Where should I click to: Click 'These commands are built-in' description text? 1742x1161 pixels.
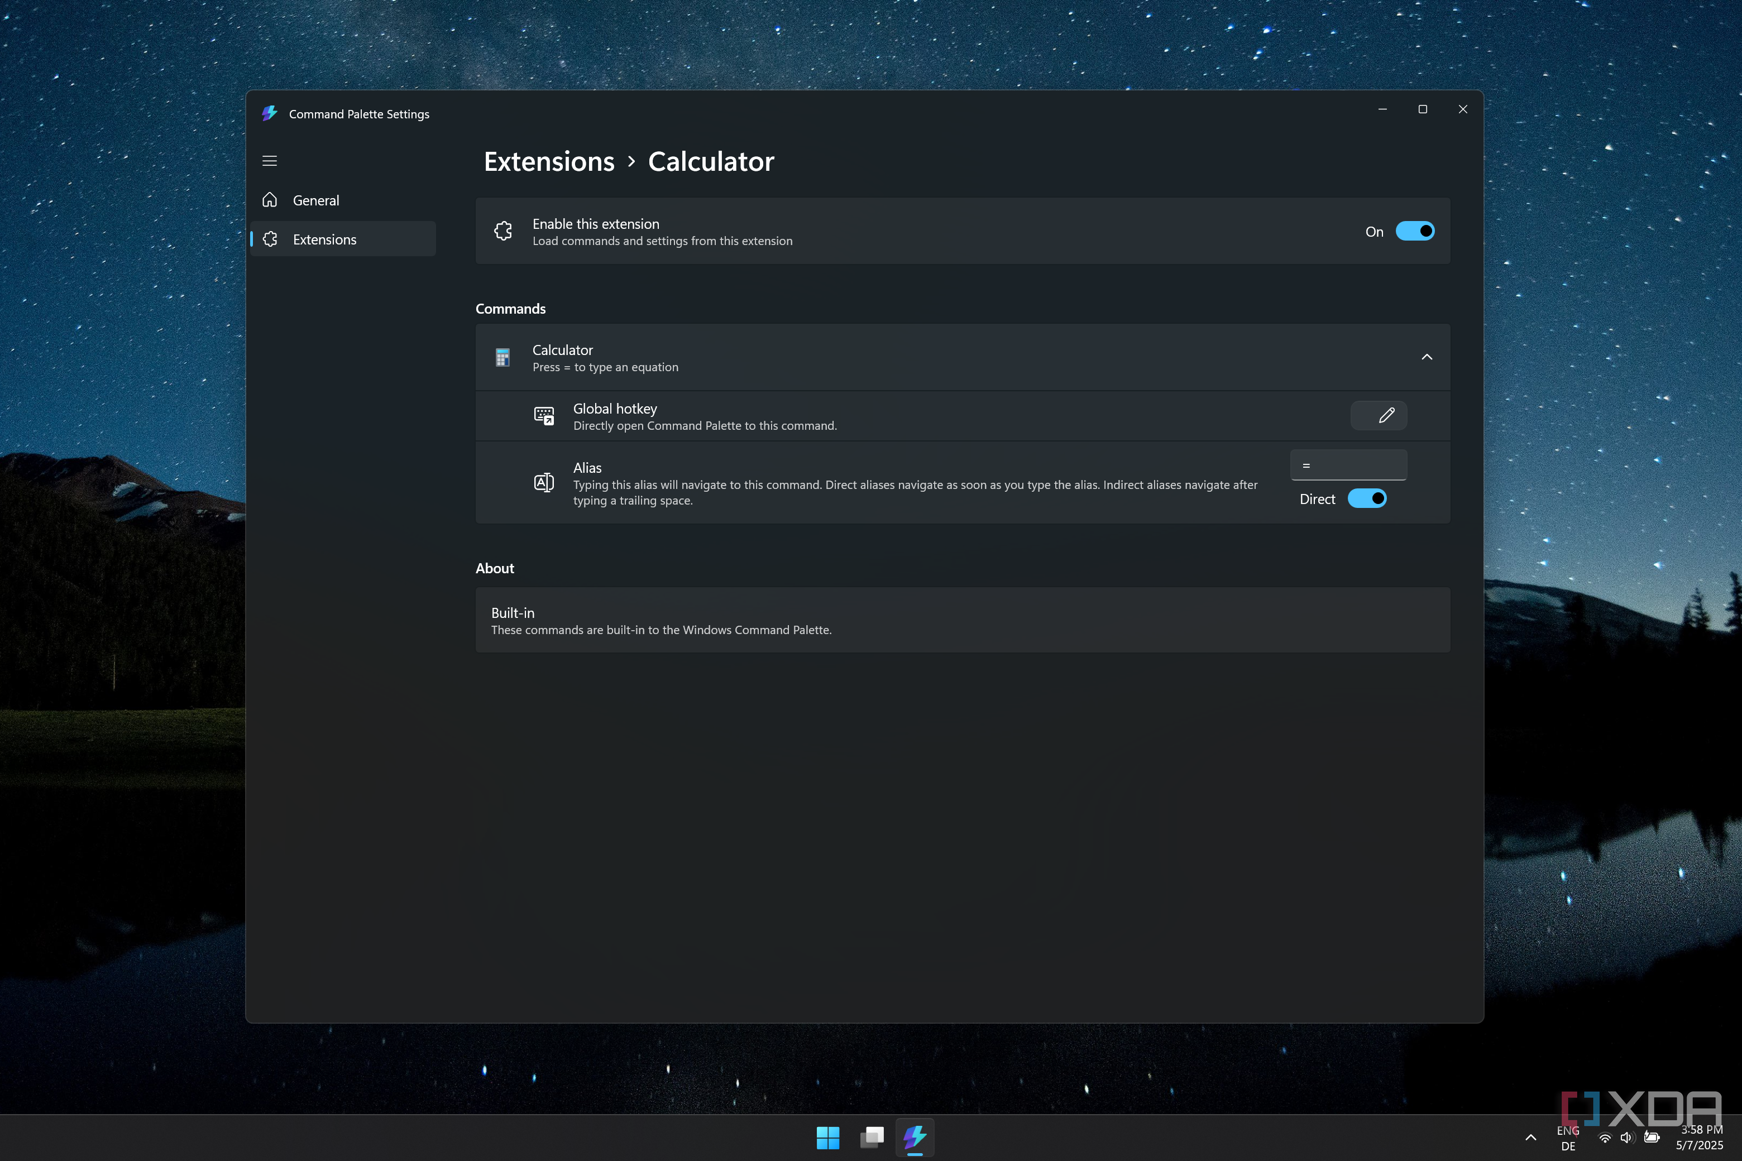coord(661,630)
